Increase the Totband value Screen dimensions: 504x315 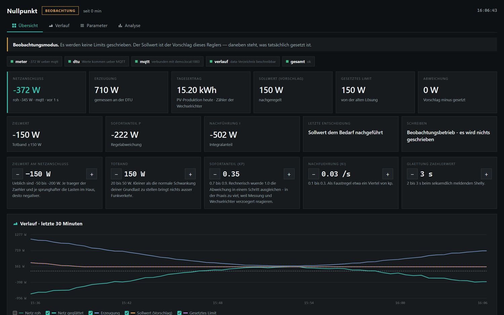click(x=190, y=174)
